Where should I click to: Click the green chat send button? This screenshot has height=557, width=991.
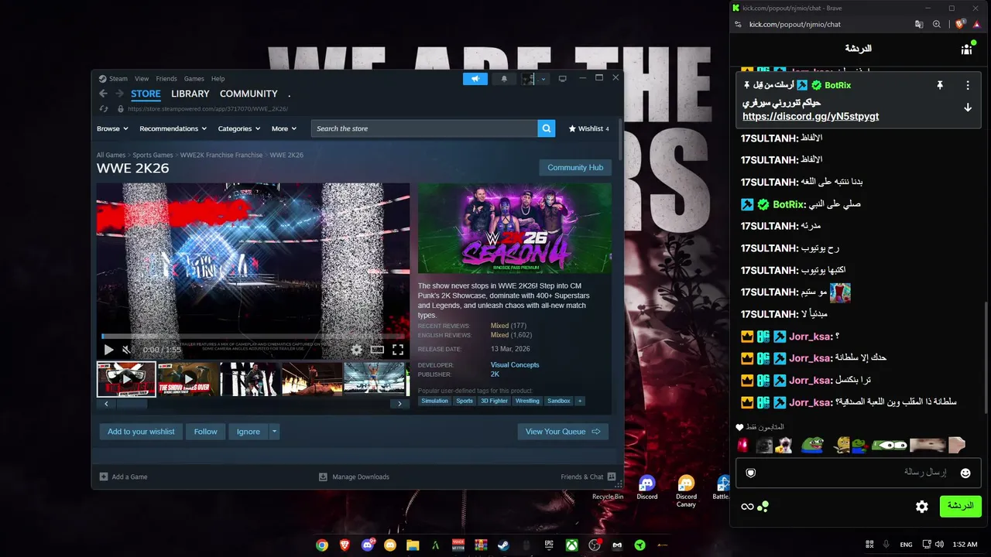(960, 507)
